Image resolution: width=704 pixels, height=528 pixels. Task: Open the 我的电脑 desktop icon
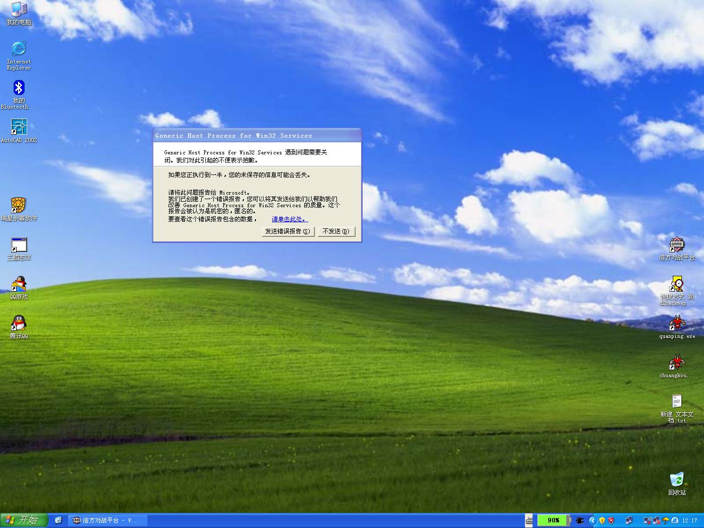click(19, 14)
